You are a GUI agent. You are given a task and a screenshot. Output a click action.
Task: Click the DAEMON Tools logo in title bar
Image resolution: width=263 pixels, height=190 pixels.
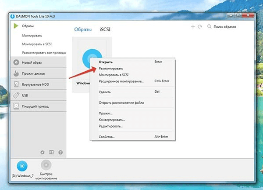(12, 16)
